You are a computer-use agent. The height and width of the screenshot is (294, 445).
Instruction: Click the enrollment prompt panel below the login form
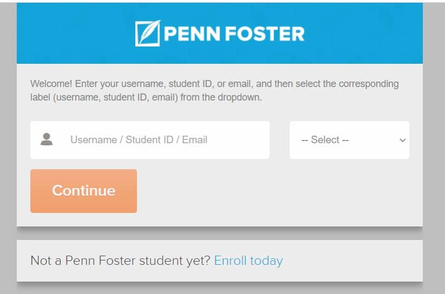(x=220, y=261)
